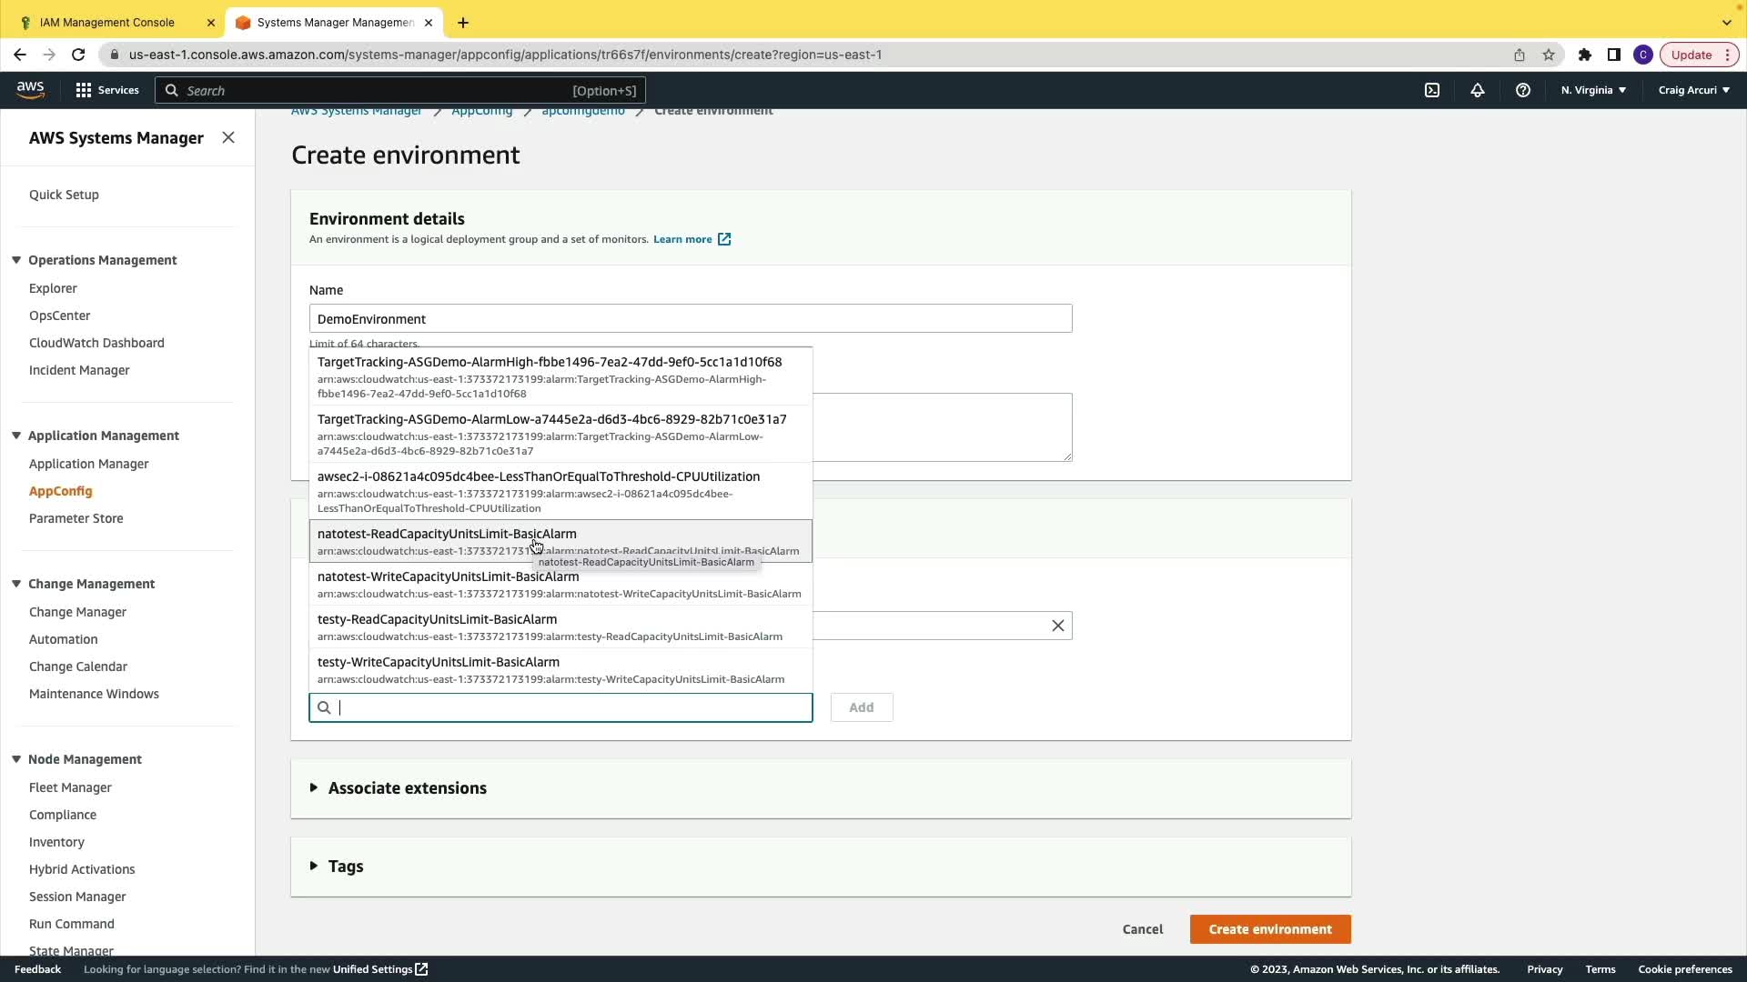Click the help question mark icon
Screen dimensions: 1747x982
click(1523, 90)
